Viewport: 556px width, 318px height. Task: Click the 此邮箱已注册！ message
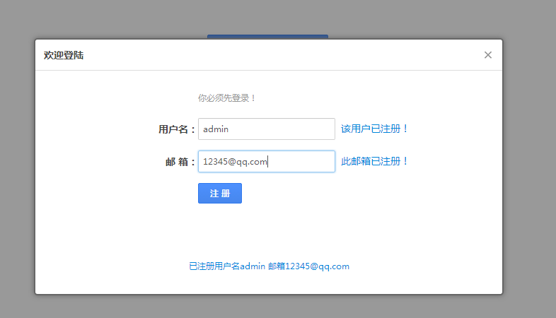(374, 162)
